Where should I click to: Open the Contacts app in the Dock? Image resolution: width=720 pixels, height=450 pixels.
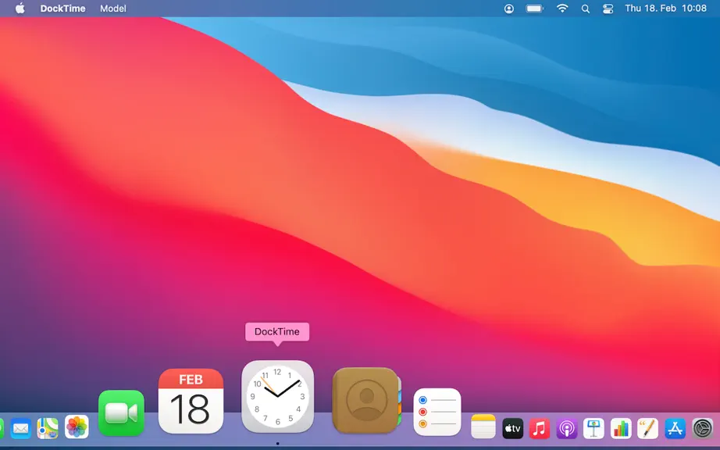366,401
